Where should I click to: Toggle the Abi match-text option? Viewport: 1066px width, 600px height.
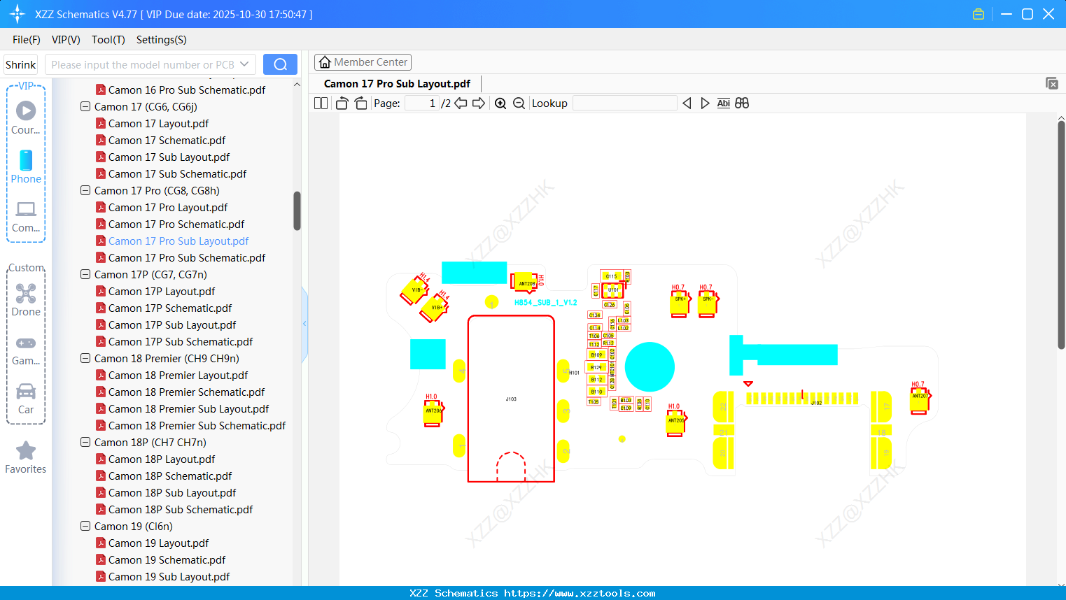click(724, 103)
